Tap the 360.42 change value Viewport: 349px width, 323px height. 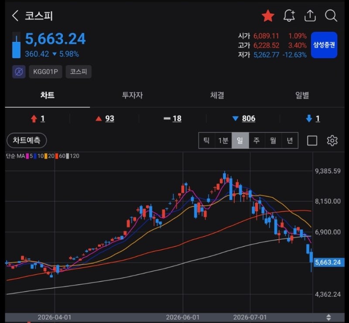(37, 54)
